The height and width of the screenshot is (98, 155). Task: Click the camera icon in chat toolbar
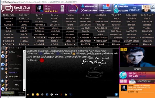point(56,95)
